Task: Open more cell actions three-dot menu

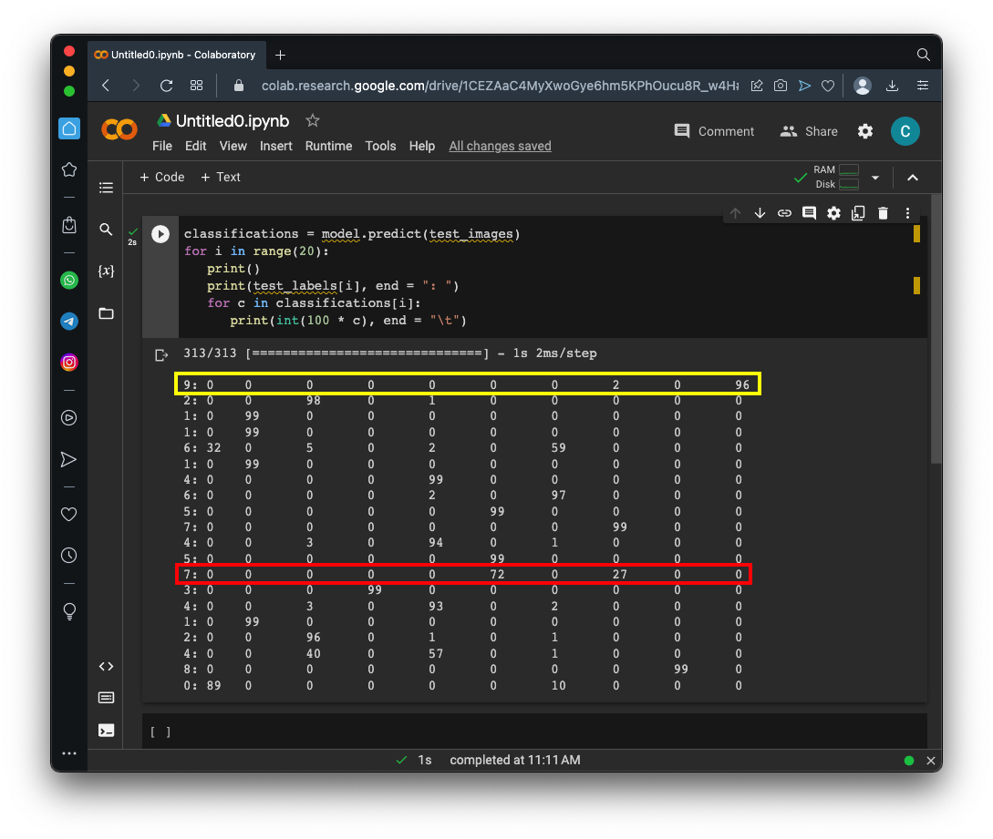Action: (907, 213)
